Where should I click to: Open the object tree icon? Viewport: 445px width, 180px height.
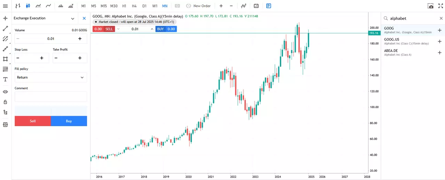(5, 112)
